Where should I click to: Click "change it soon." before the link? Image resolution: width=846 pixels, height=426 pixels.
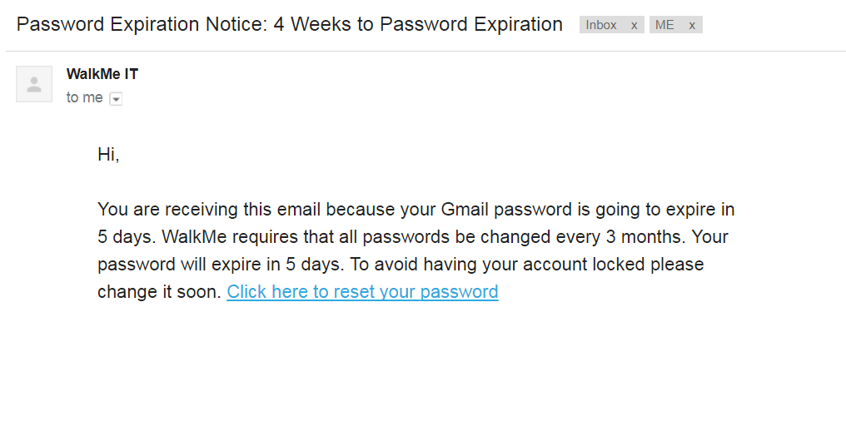coord(159,292)
